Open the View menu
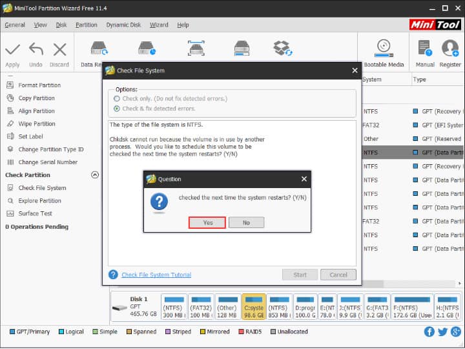This screenshot has height=349, width=465. [x=40, y=25]
